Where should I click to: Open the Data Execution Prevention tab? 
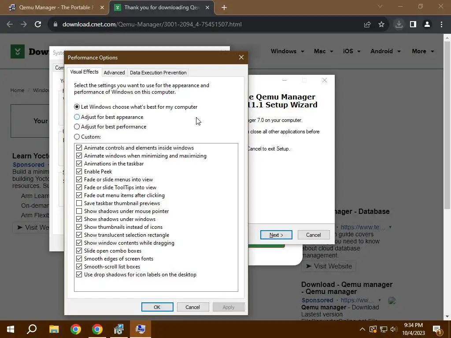pyautogui.click(x=158, y=73)
